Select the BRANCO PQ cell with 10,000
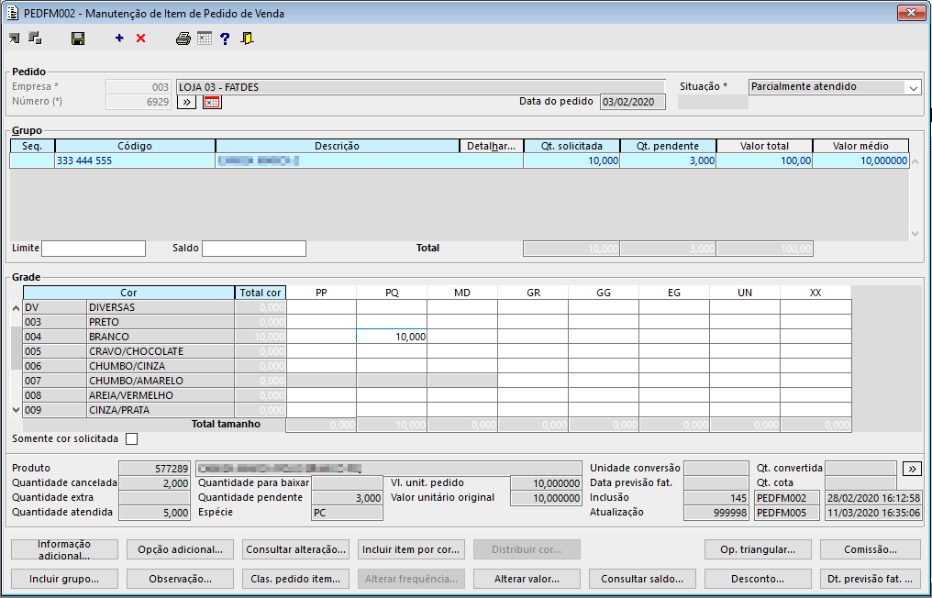Screen dimensions: 932x598 click(392, 337)
